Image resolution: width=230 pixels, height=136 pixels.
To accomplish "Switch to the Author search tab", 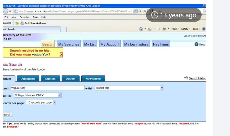I will point(71,79).
